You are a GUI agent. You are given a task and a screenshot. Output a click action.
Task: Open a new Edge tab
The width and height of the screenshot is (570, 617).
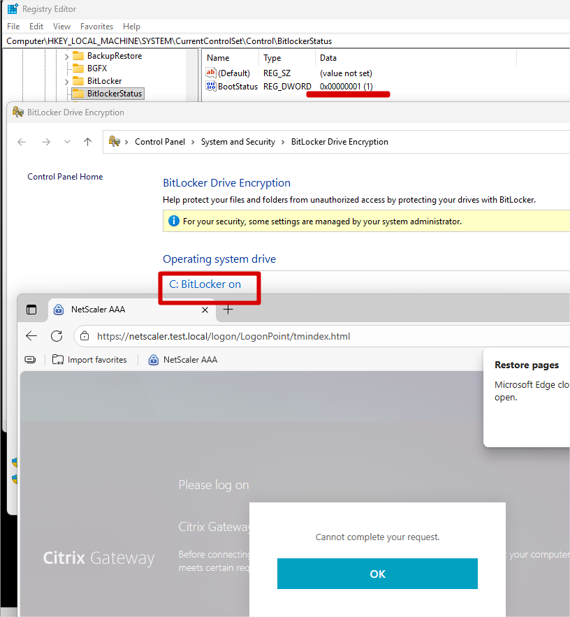coord(228,310)
